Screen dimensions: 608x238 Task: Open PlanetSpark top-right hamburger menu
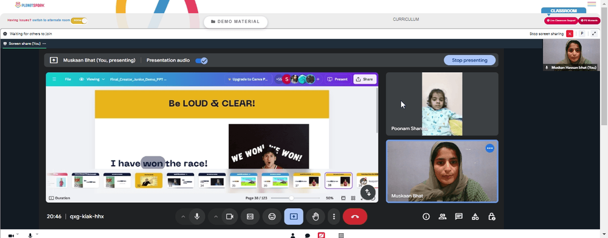tap(592, 4)
